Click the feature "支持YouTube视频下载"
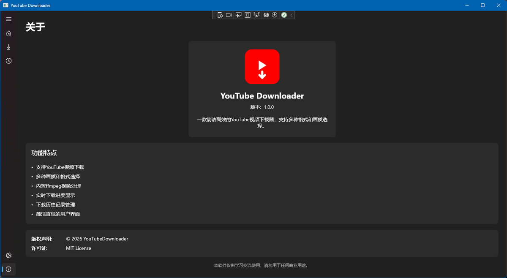The width and height of the screenshot is (507, 278). (x=60, y=167)
